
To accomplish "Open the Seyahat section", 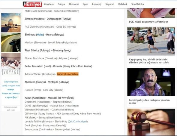I will pyautogui.click(x=110, y=4).
